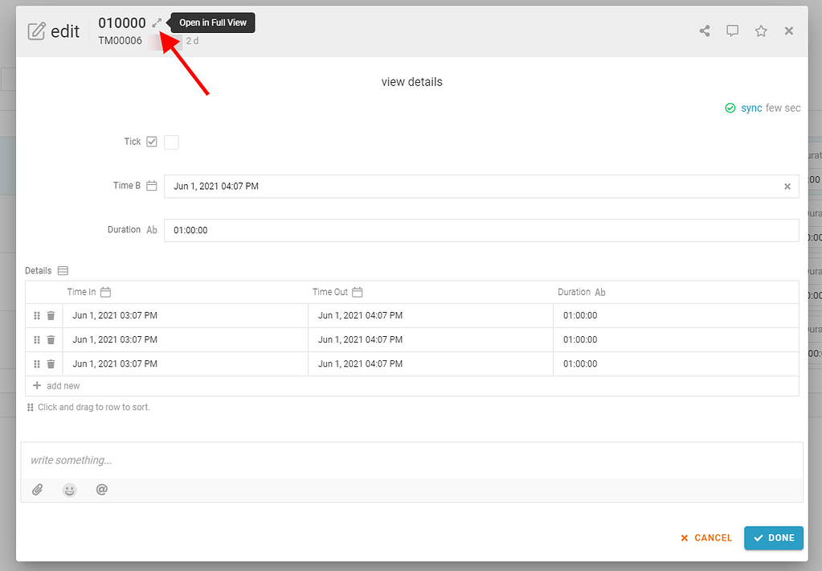Open the comments bubble icon
The height and width of the screenshot is (571, 822).
pyautogui.click(x=732, y=31)
